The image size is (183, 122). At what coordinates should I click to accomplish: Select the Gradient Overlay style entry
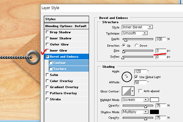(x=64, y=87)
